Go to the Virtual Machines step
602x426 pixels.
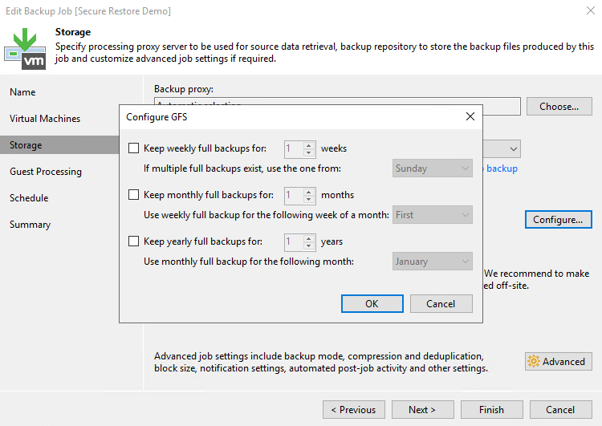(x=45, y=119)
